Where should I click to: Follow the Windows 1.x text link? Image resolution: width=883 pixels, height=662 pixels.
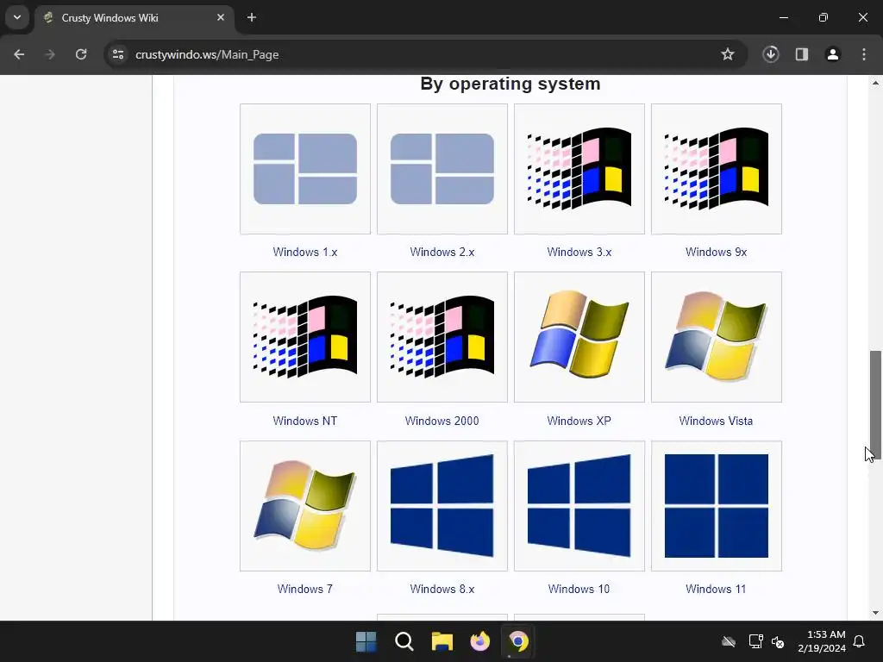click(304, 253)
